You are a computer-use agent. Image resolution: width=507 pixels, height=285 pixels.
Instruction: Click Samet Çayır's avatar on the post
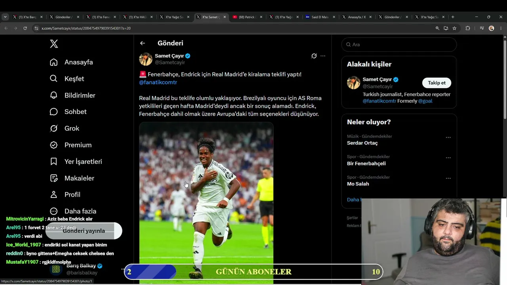click(x=146, y=59)
